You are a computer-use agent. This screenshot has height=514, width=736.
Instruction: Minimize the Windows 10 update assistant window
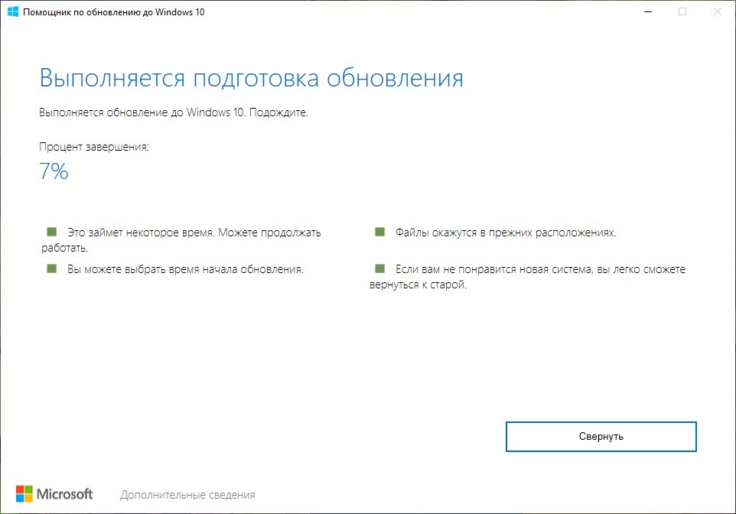[x=648, y=11]
